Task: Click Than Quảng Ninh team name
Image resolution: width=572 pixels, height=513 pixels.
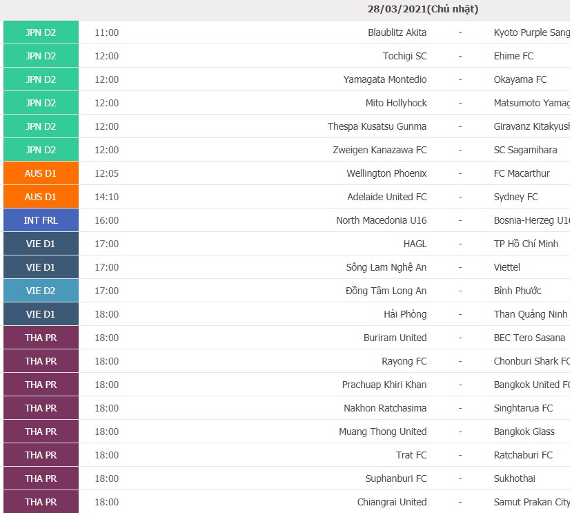Action: coord(531,314)
